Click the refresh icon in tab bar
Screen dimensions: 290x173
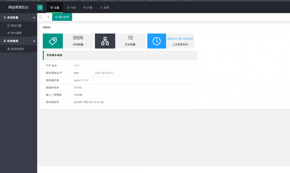(x=41, y=17)
